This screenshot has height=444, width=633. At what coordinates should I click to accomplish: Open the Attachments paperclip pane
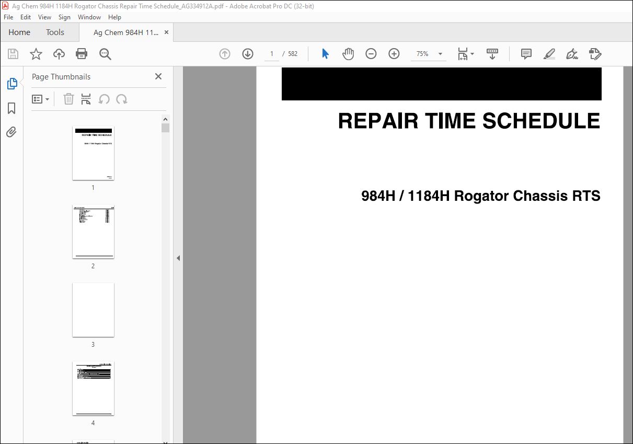(11, 132)
